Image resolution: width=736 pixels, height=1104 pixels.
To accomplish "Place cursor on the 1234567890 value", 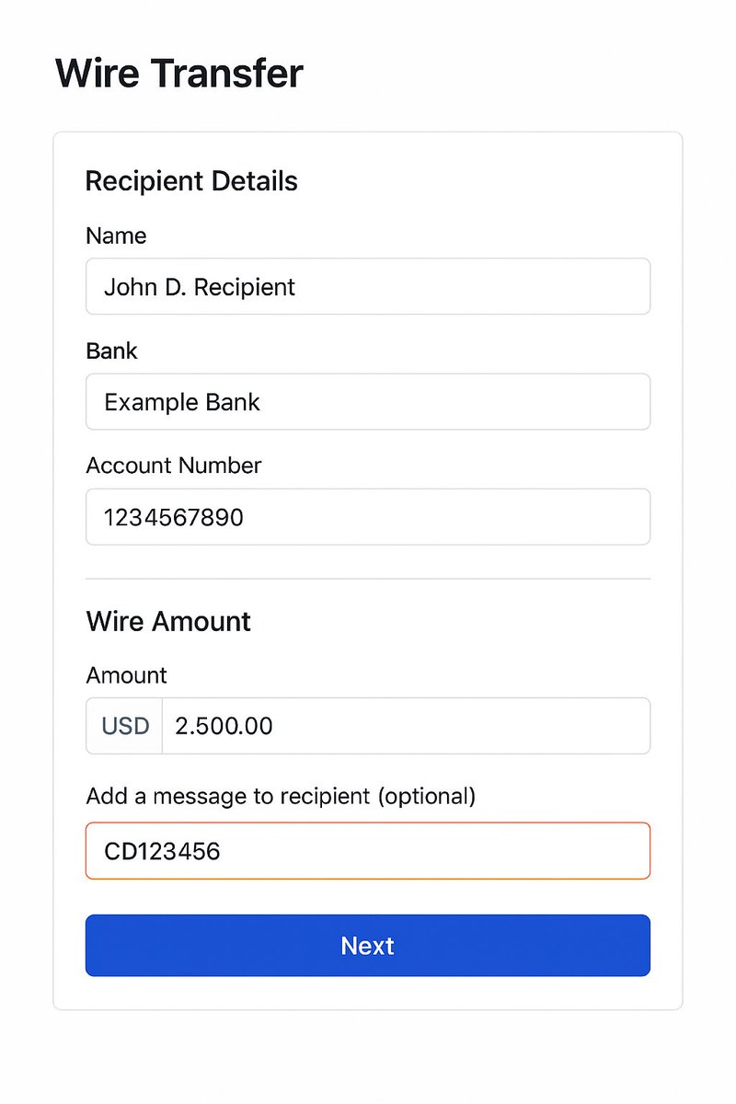I will [174, 517].
